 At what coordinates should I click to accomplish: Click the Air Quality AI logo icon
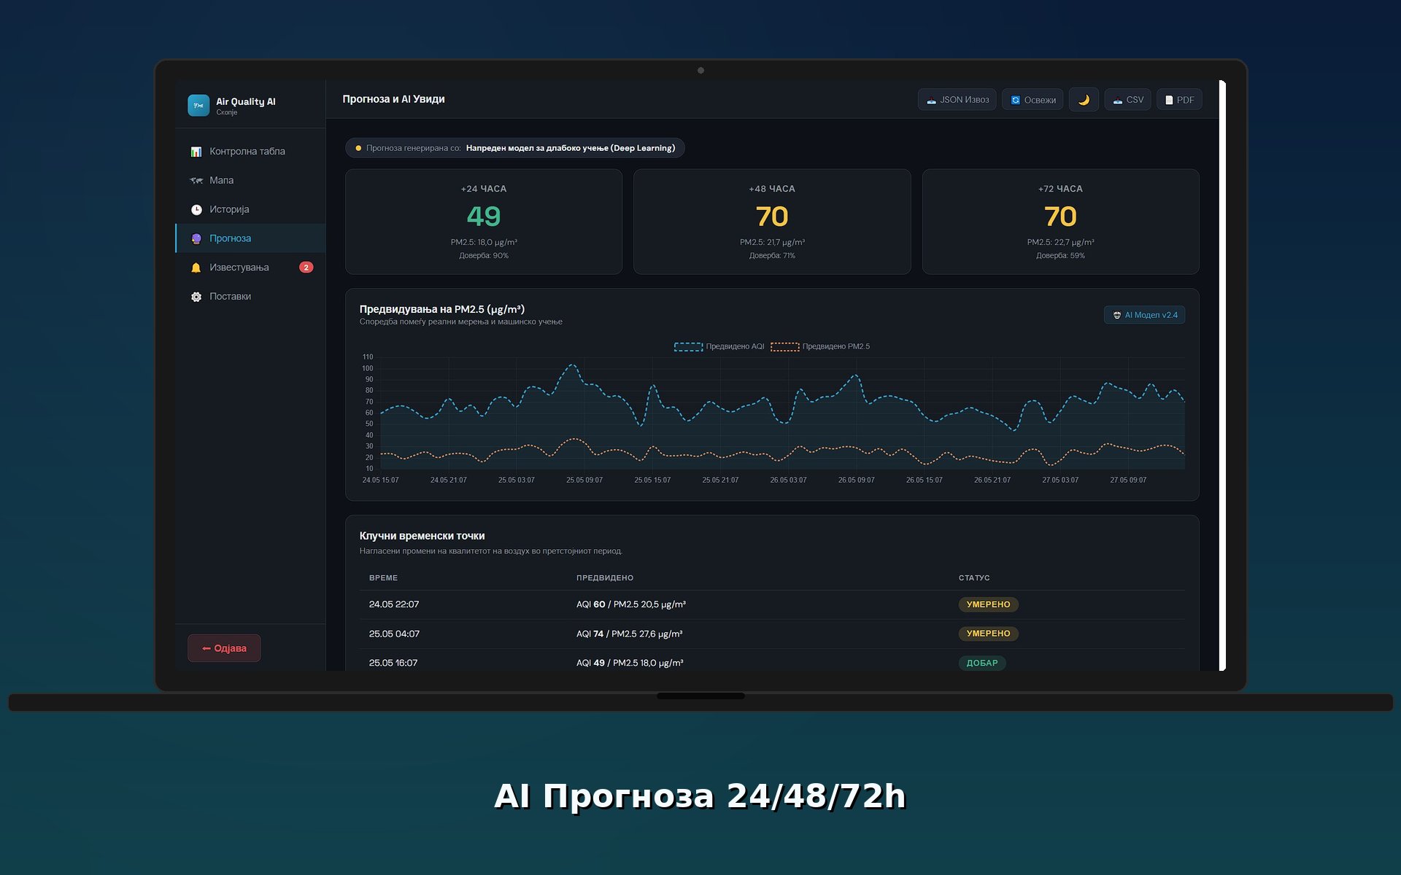(x=198, y=106)
